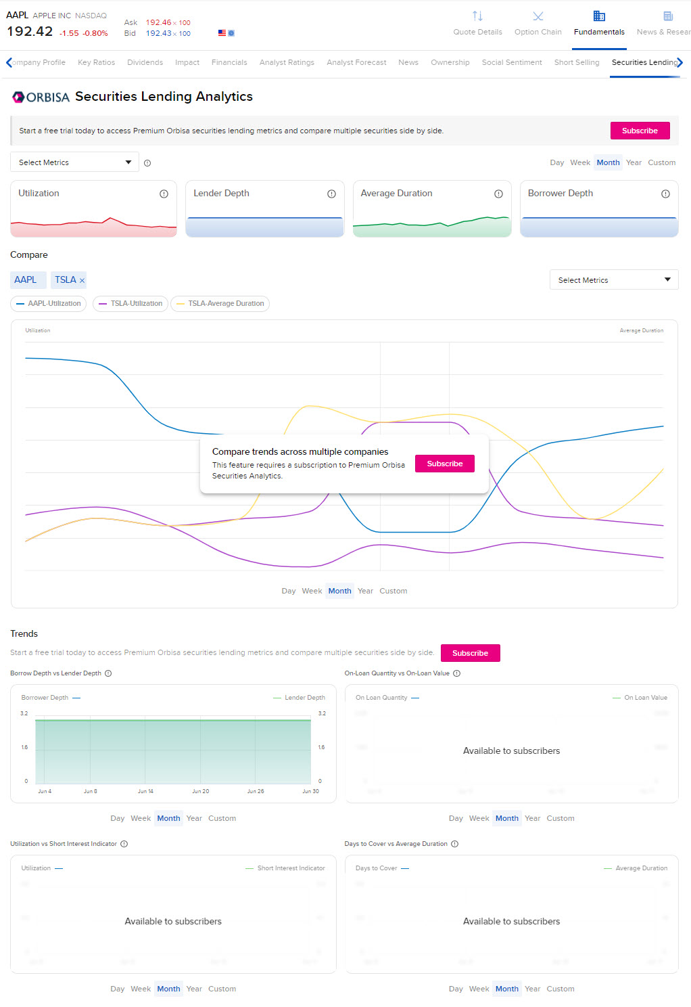Show On-Loan Quantity vs Value info
Viewport: 691px width, 1007px height.
tap(456, 673)
